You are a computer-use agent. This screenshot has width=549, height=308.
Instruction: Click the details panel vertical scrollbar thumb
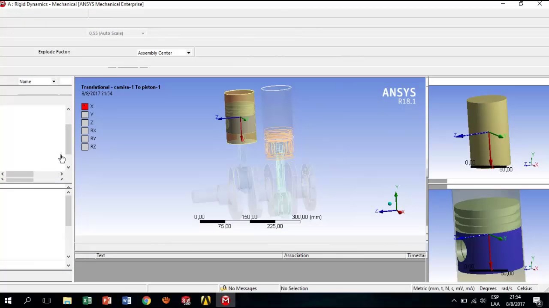point(68,211)
